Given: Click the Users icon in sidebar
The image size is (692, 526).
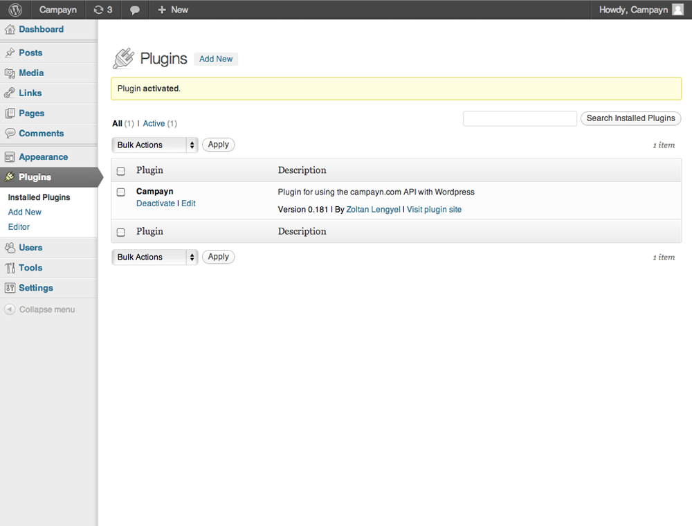Looking at the screenshot, I should 10,248.
